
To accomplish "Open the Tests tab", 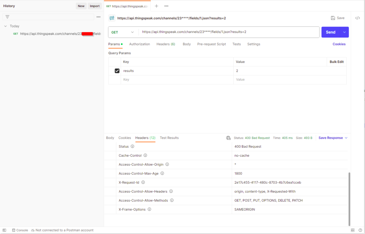I will click(237, 44).
